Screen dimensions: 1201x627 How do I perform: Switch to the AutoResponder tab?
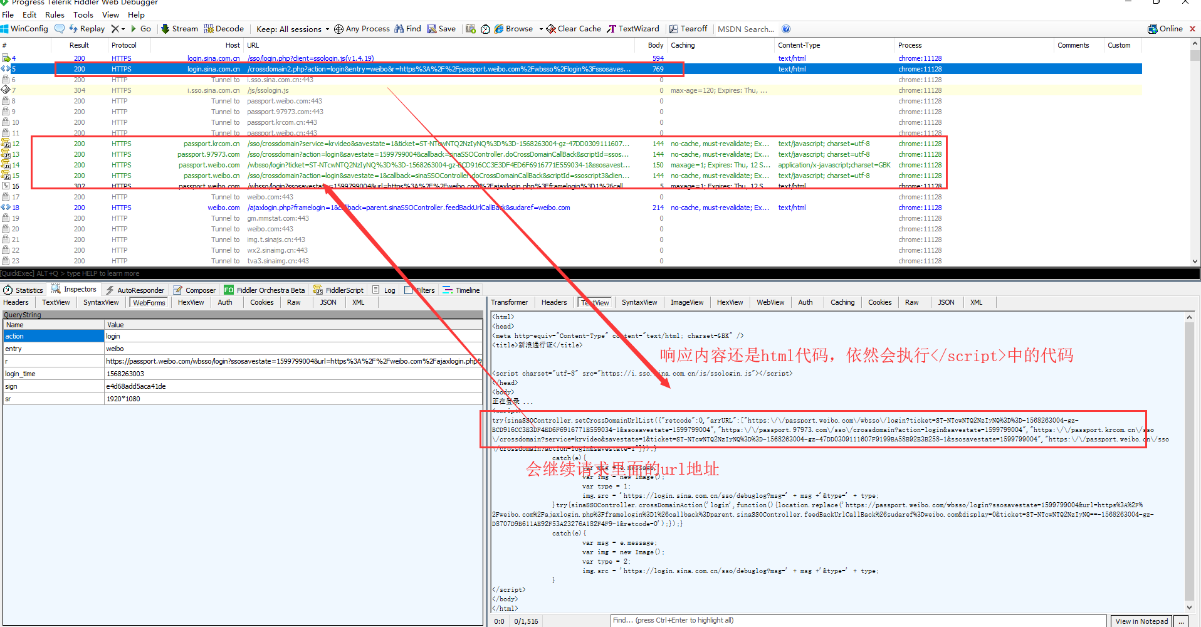(x=135, y=290)
